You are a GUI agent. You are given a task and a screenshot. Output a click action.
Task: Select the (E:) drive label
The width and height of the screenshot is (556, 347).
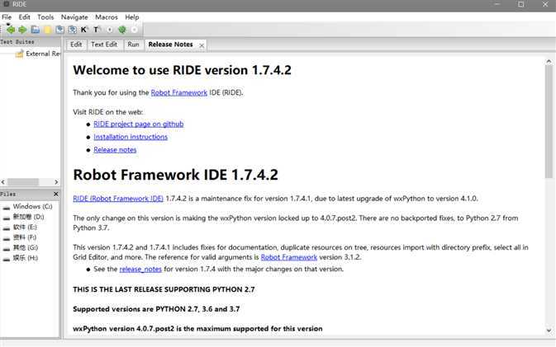pyautogui.click(x=25, y=227)
